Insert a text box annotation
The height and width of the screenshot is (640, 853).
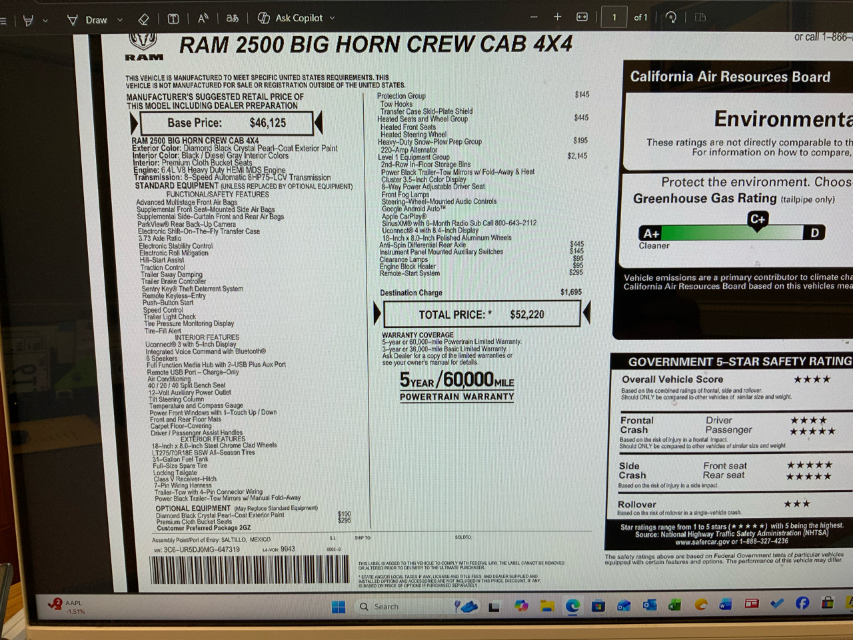[x=173, y=18]
